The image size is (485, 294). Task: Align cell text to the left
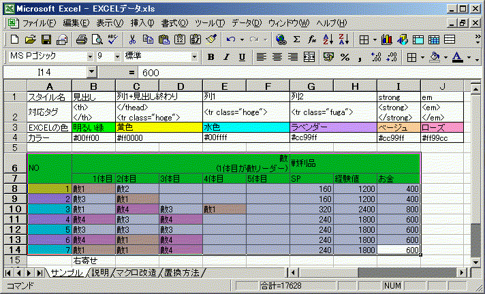(x=262, y=57)
